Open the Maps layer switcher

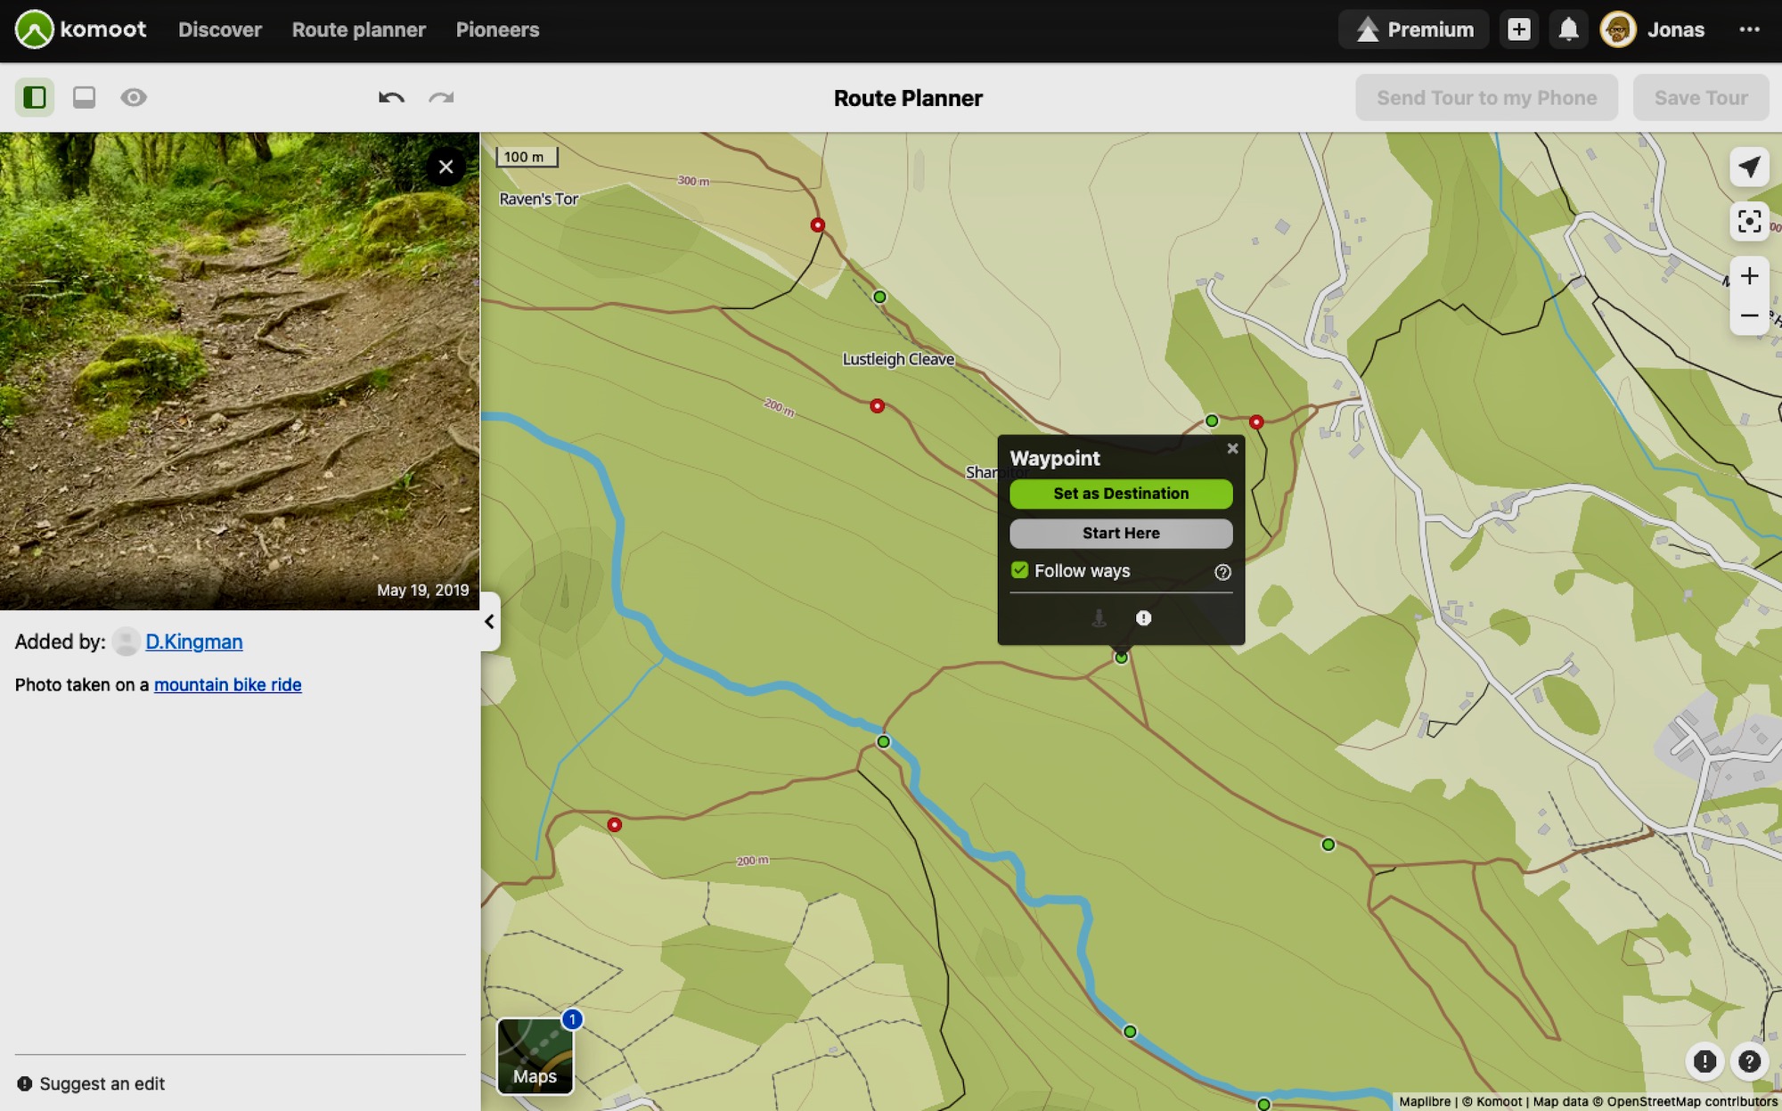click(x=535, y=1056)
